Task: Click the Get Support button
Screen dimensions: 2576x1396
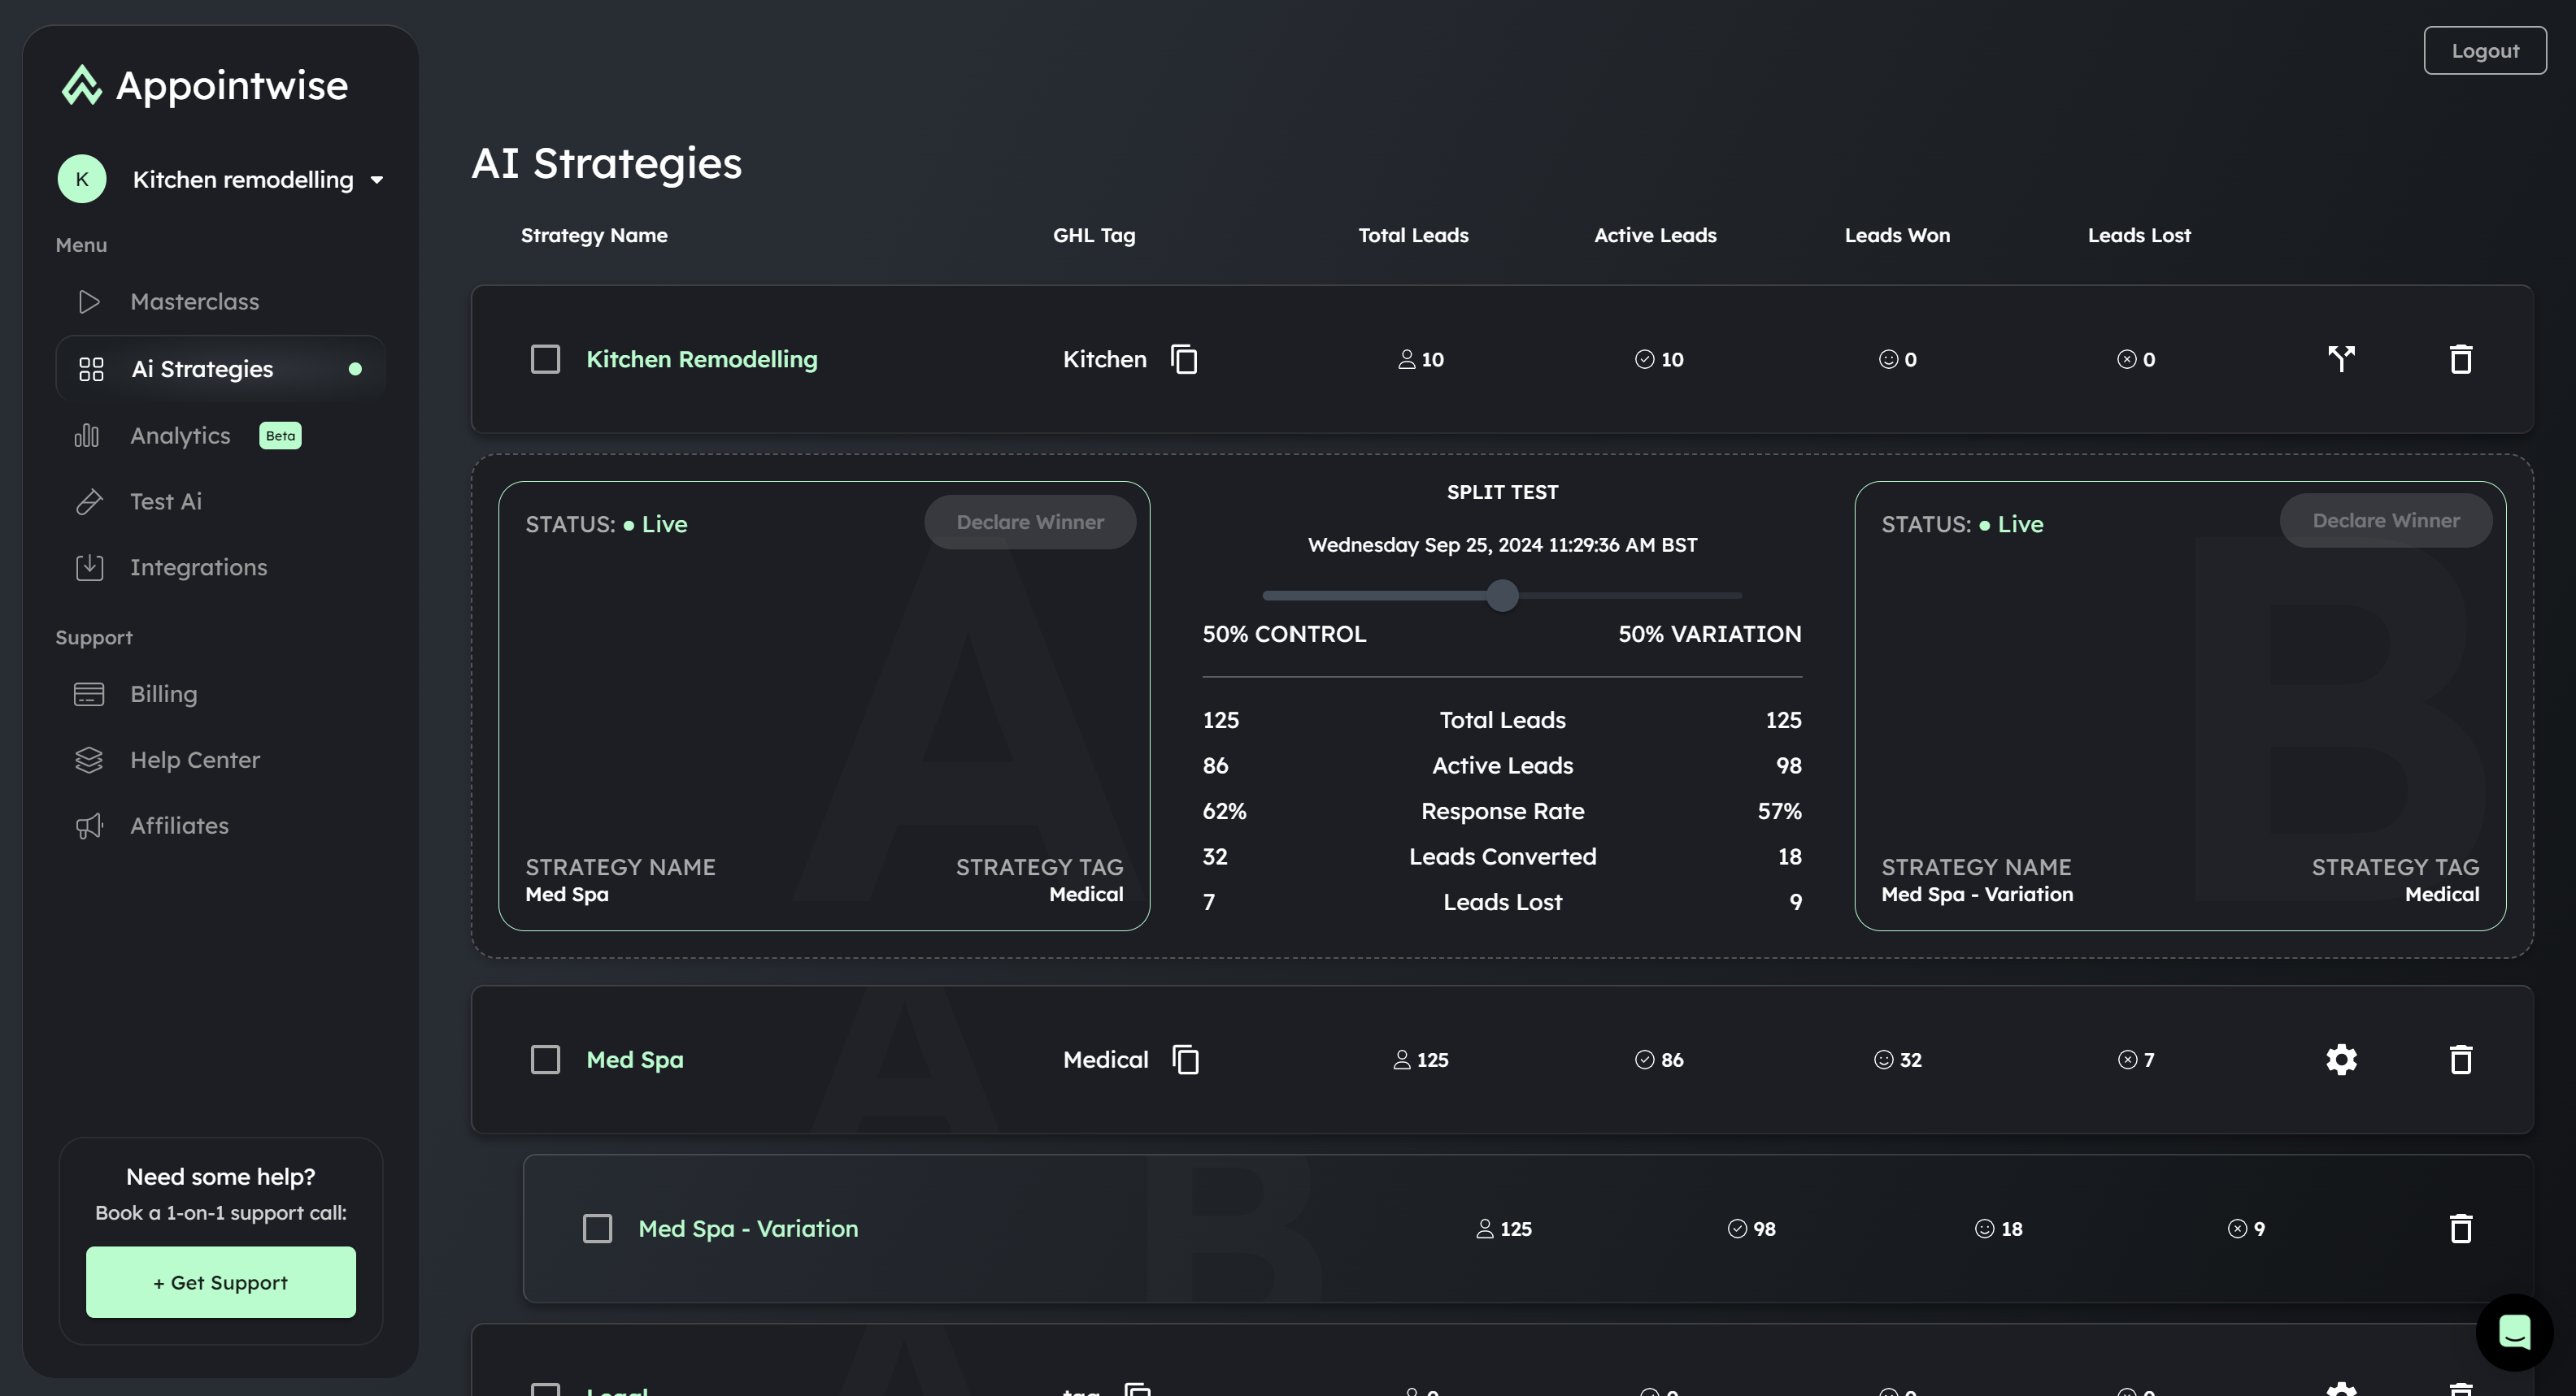Action: point(221,1282)
